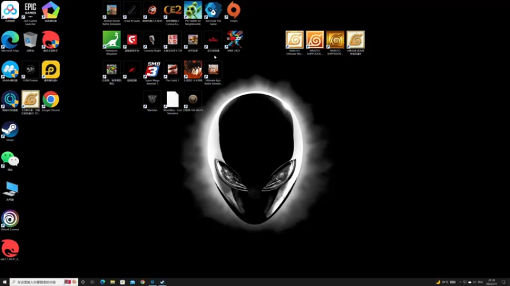
Task: Open the LDPlayer yellow emulator icon
Action: pos(51,71)
